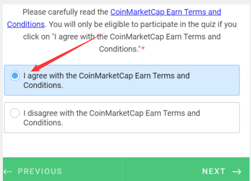Screen dimensions: 251x181
Task: Click the blue highlighted agree option box
Action: [122, 80]
